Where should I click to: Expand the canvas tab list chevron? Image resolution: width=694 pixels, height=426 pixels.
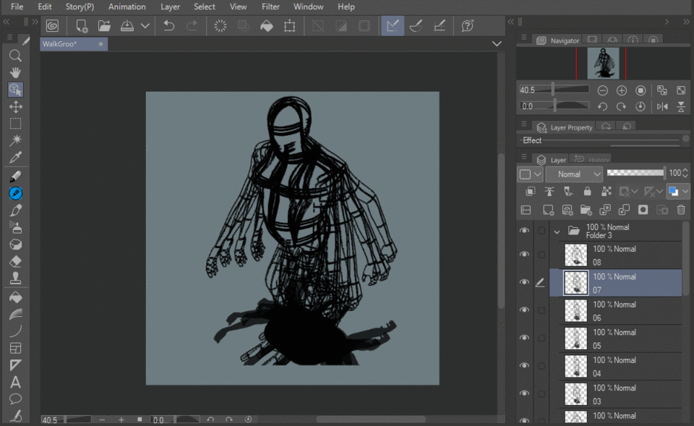497,44
